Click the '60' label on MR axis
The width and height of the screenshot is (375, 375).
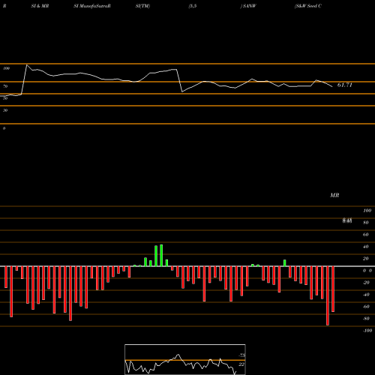pos(366,235)
